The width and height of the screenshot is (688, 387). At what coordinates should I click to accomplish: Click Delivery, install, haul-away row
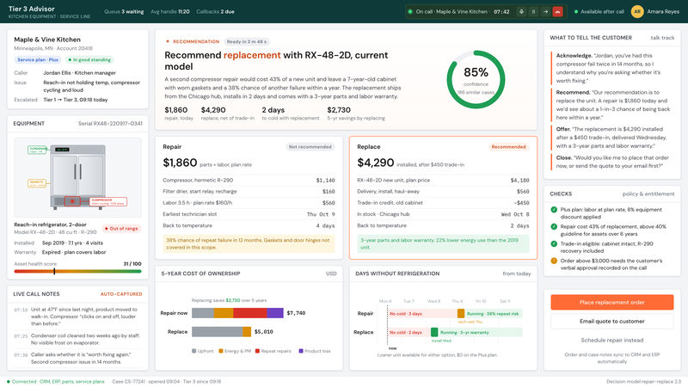coord(443,192)
